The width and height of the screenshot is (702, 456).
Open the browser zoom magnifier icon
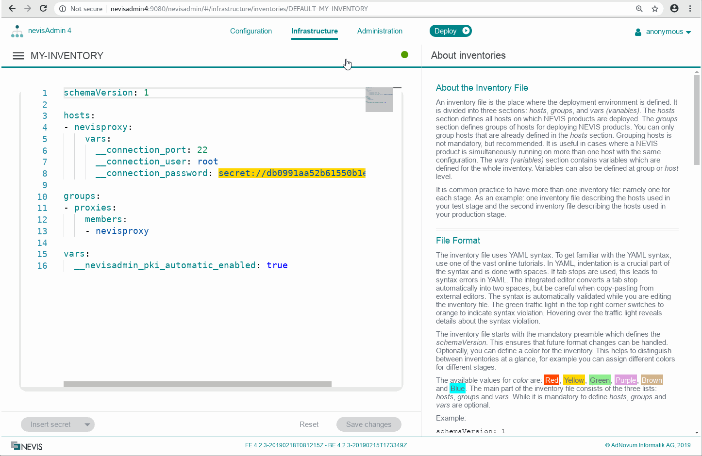(x=639, y=9)
